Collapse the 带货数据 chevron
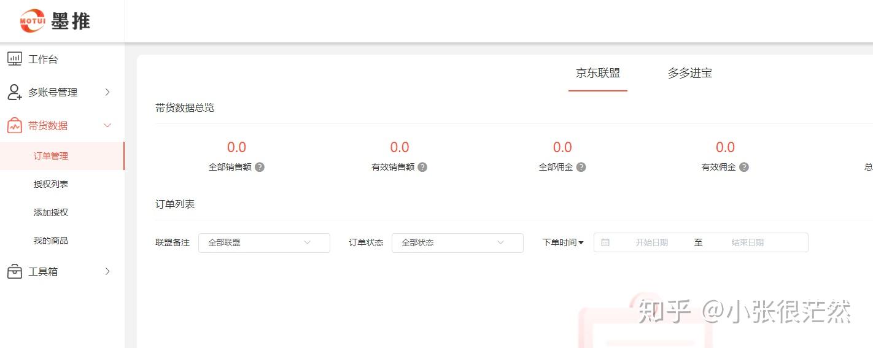 (x=107, y=125)
